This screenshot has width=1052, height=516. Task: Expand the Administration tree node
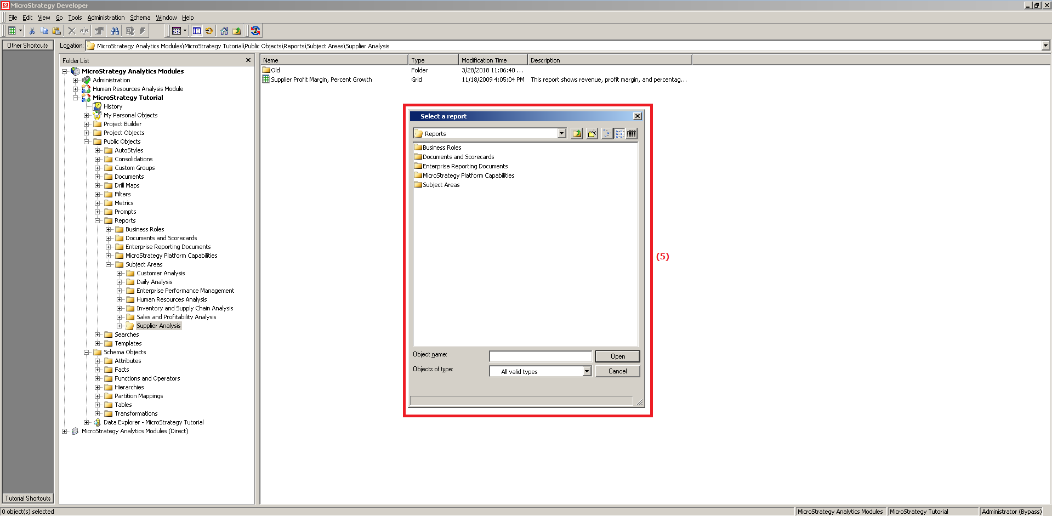click(x=76, y=80)
